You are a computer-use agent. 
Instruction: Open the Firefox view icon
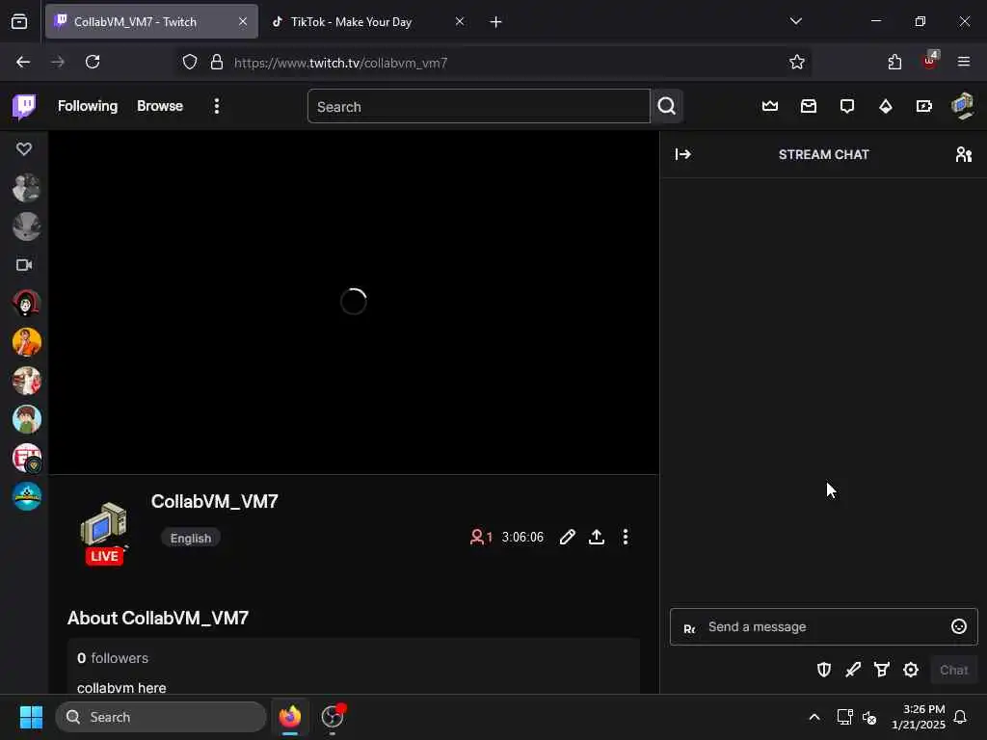(19, 22)
